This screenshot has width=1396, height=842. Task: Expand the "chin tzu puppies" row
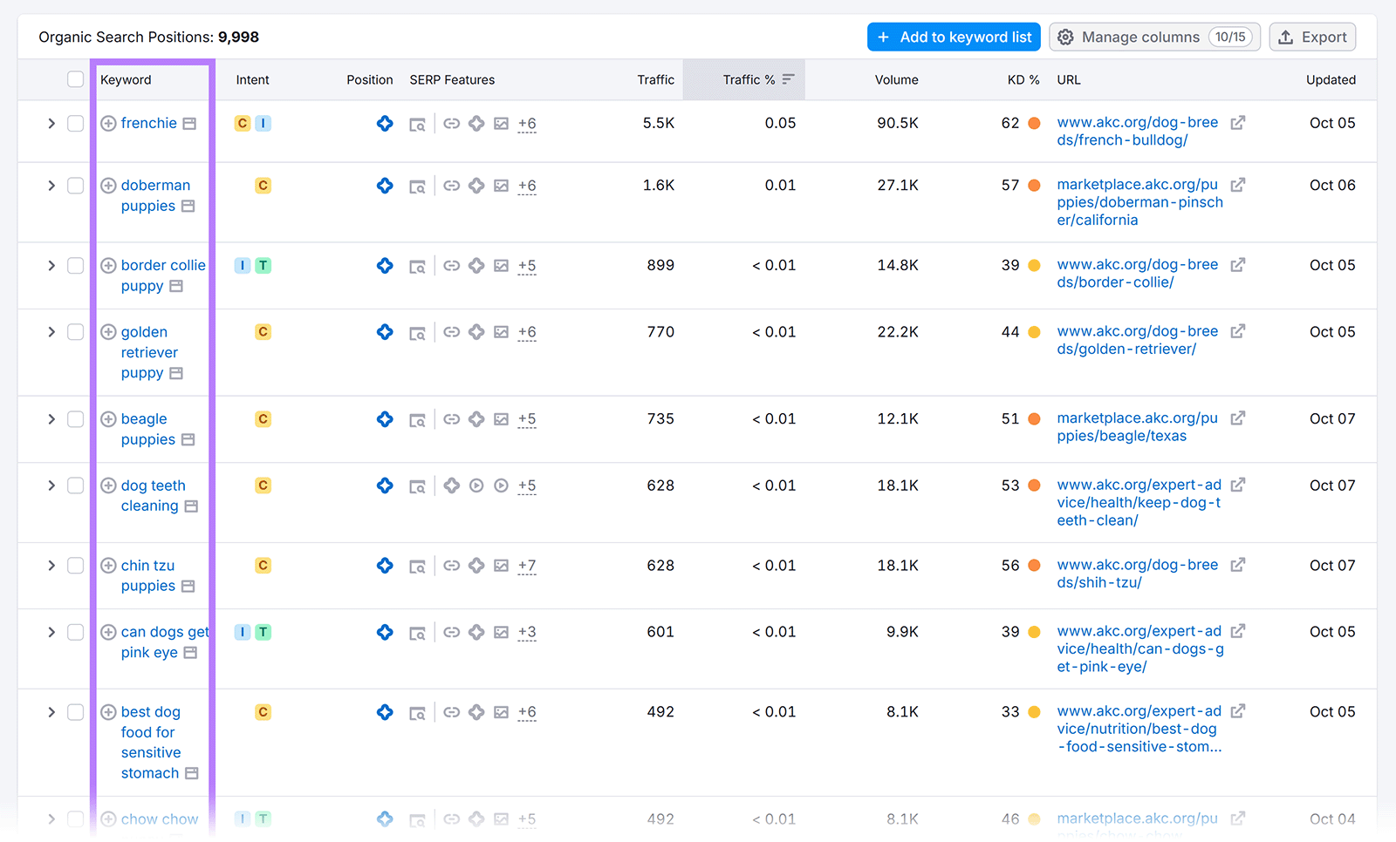[x=51, y=566]
